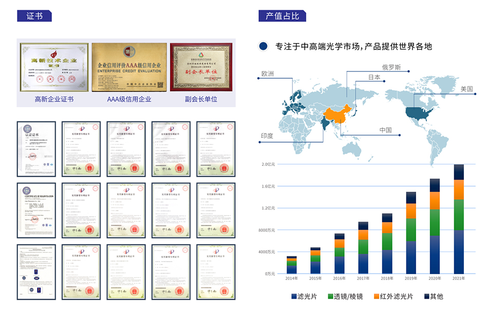Open the 高新技术企业 certificate image
488x312 pixels.
(54, 67)
